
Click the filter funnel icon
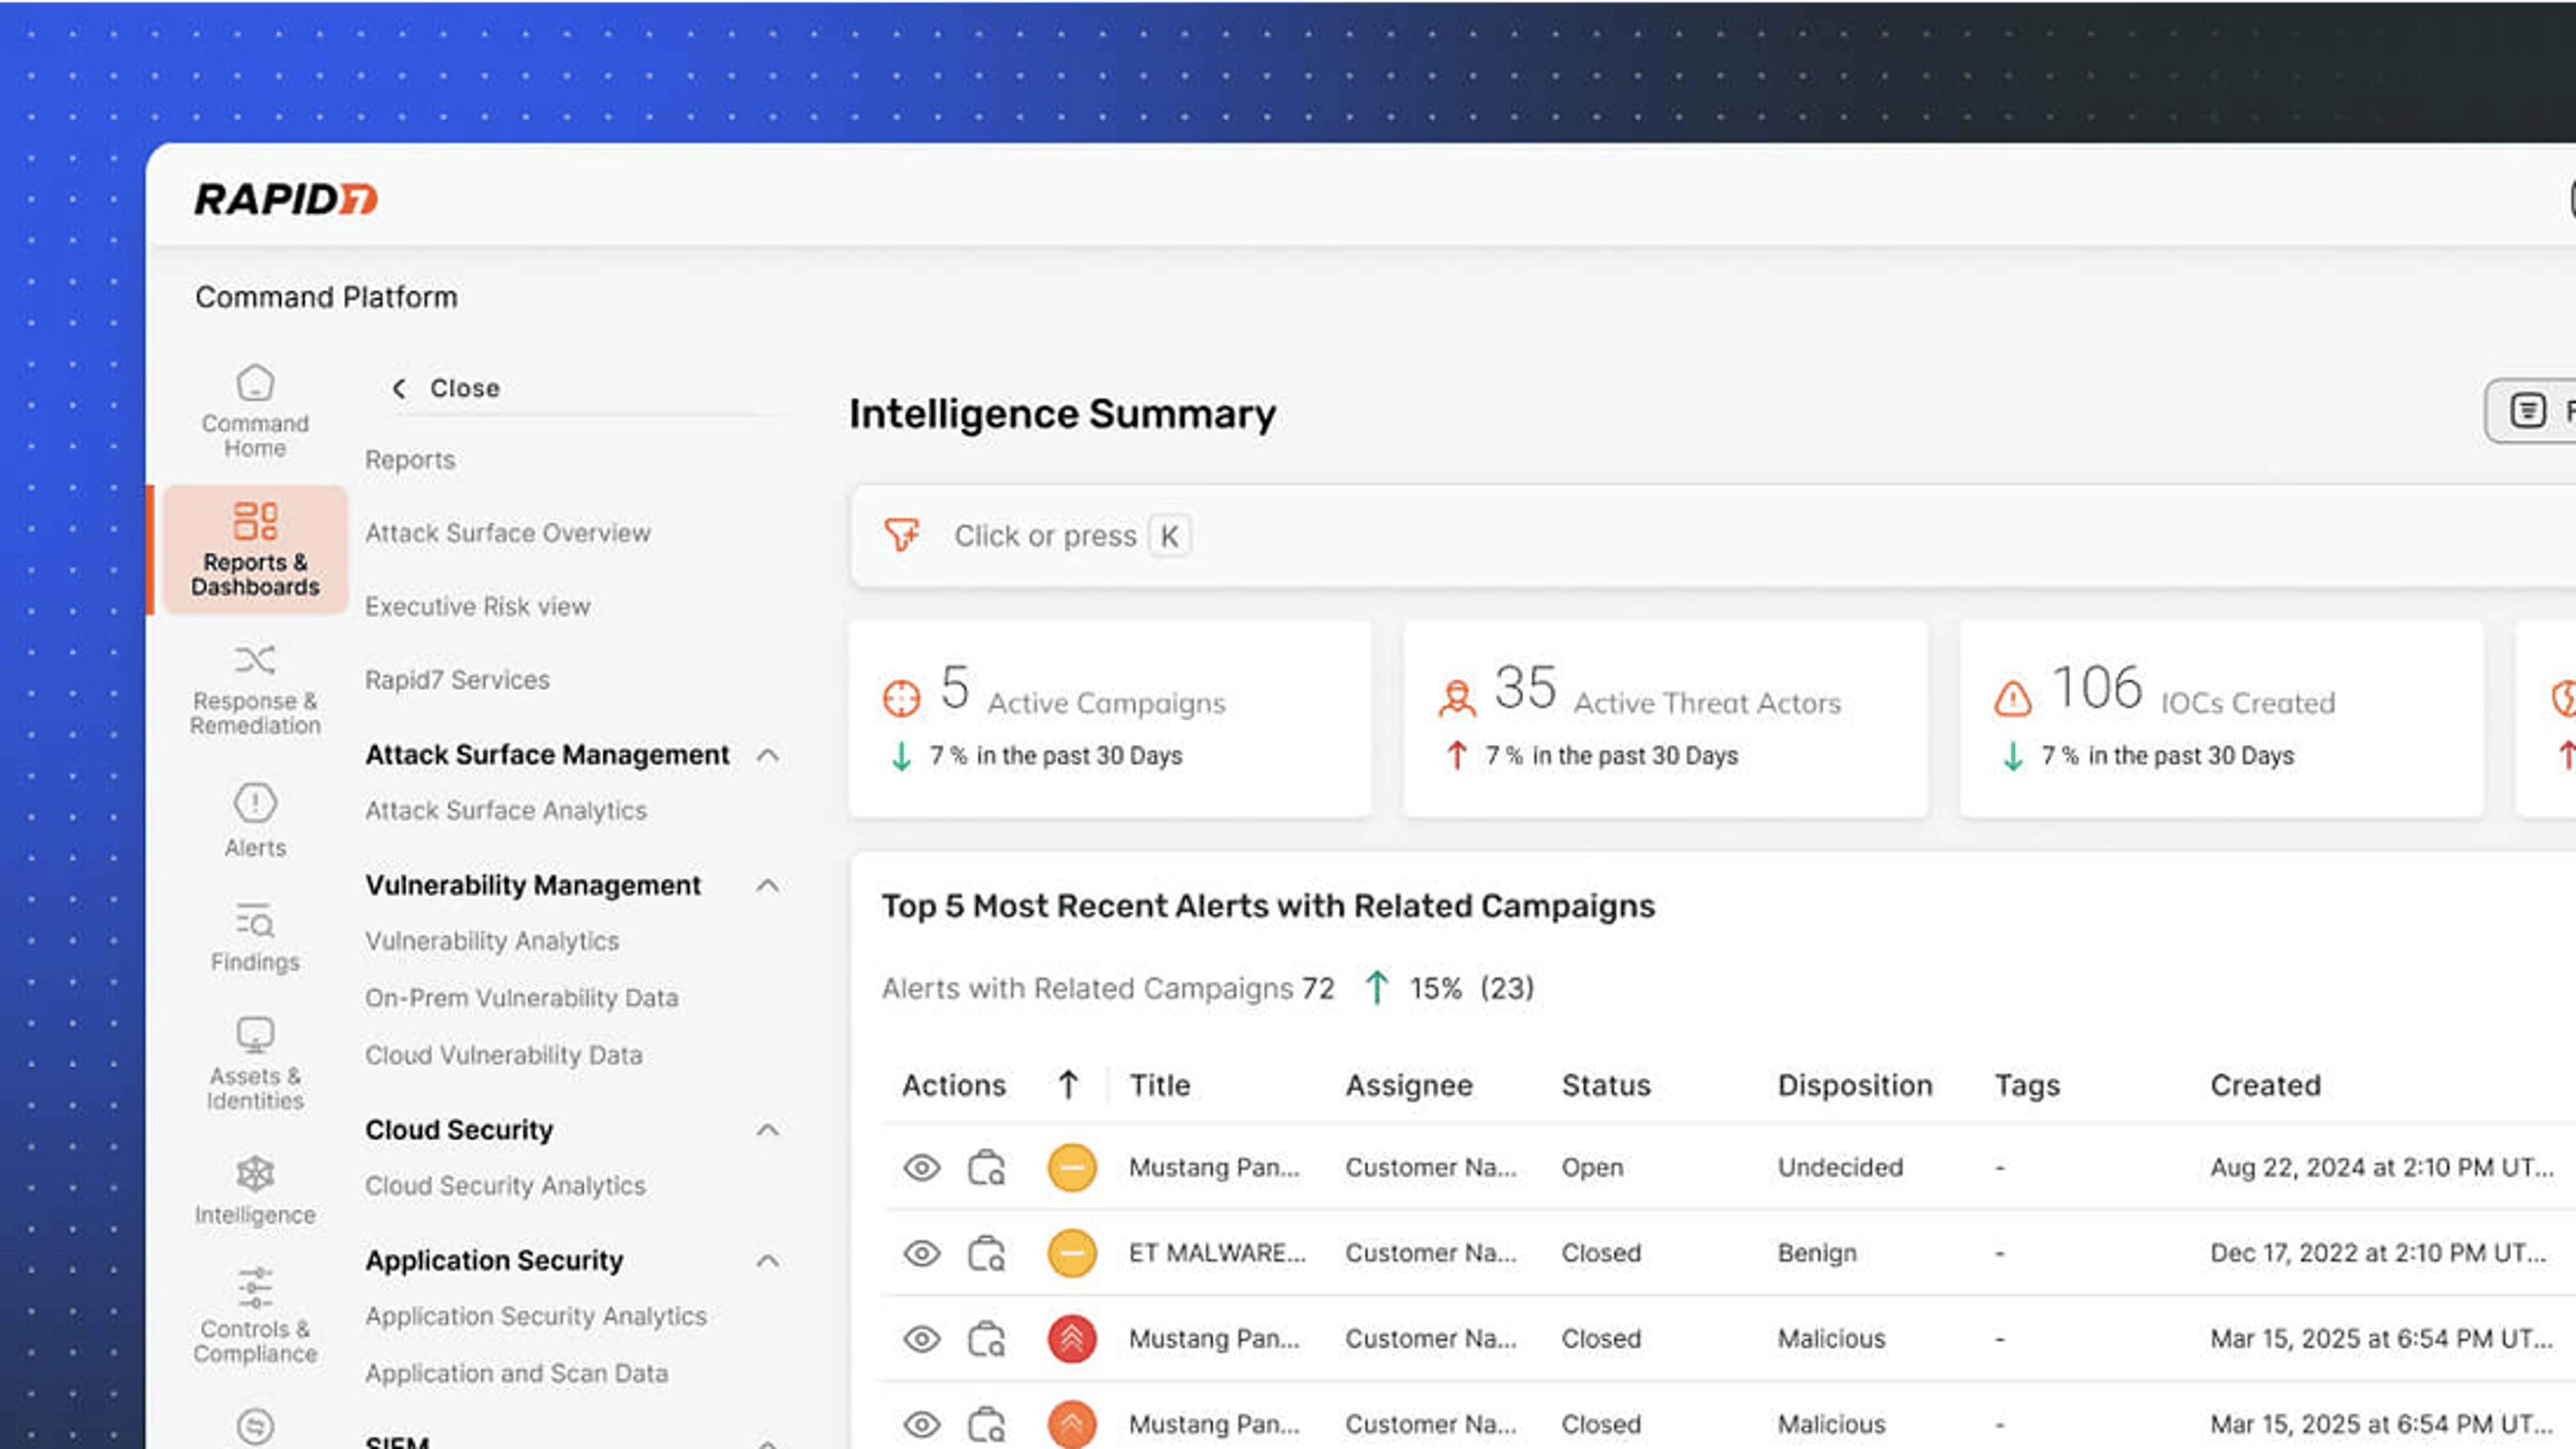pos(901,534)
